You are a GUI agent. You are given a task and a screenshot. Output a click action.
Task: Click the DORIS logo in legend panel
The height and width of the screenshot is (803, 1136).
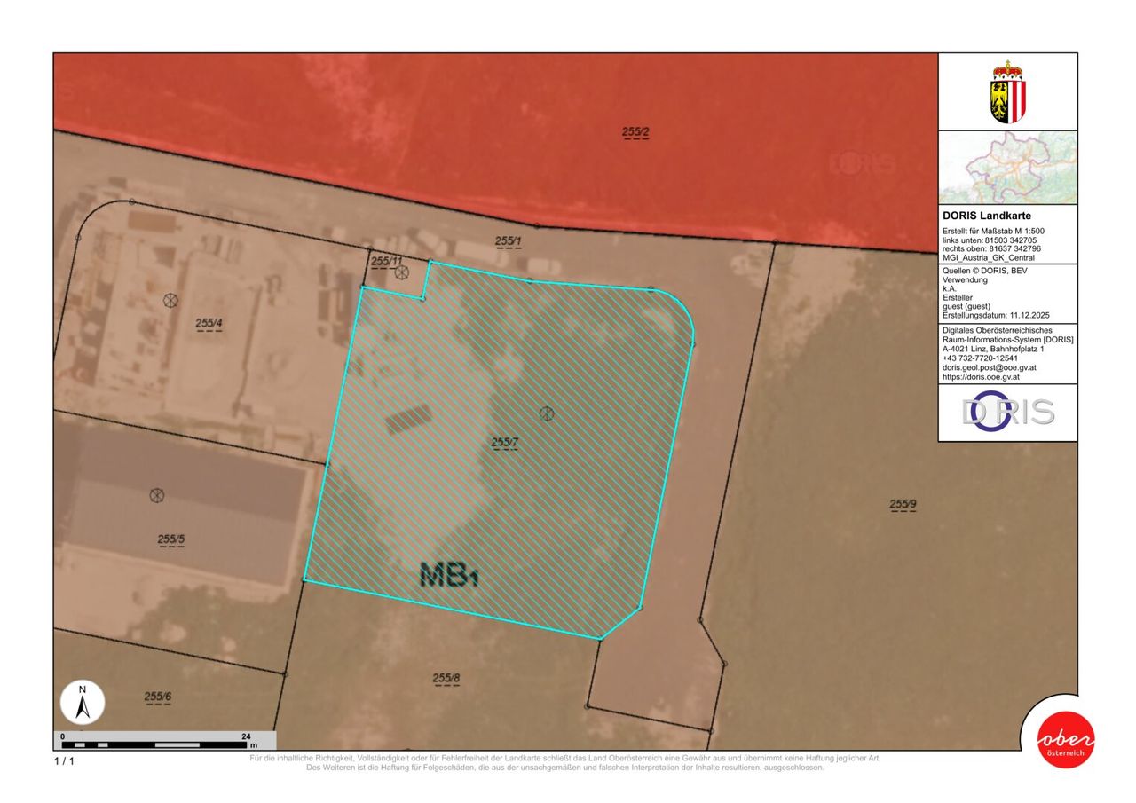pos(1007,413)
